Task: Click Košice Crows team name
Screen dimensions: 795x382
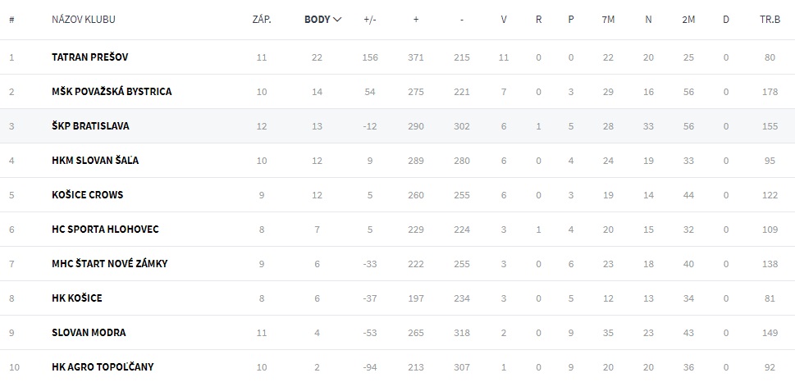Action: point(87,195)
